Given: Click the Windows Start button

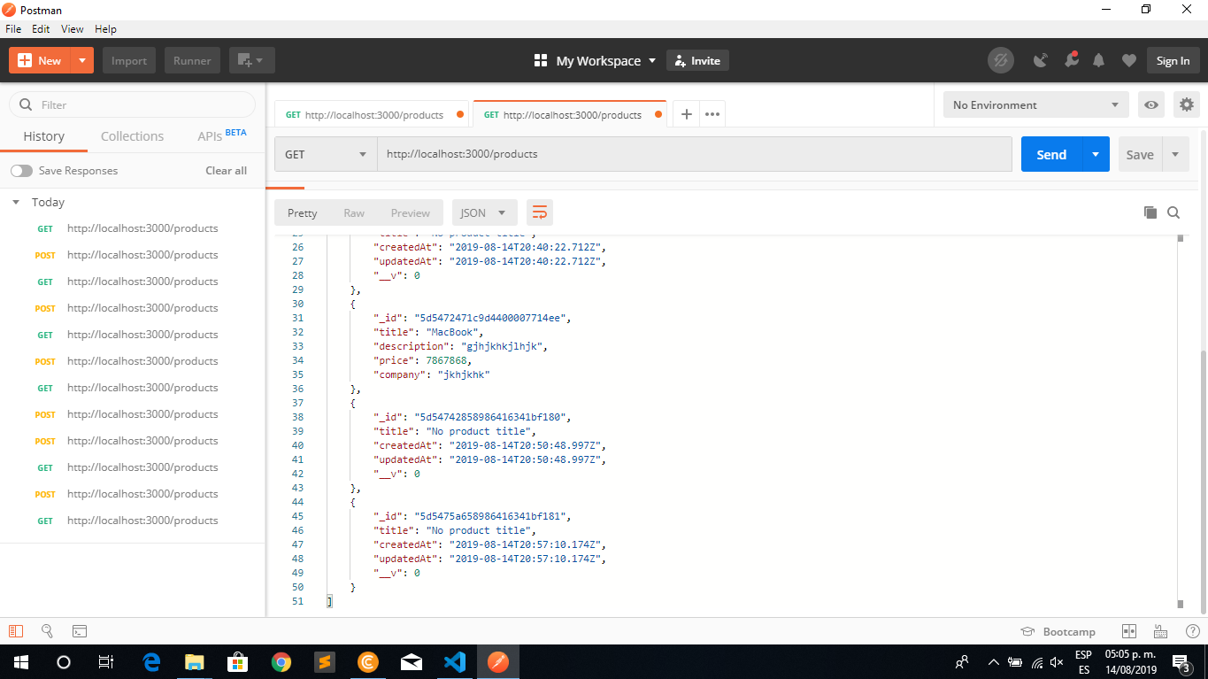Looking at the screenshot, I should (21, 661).
